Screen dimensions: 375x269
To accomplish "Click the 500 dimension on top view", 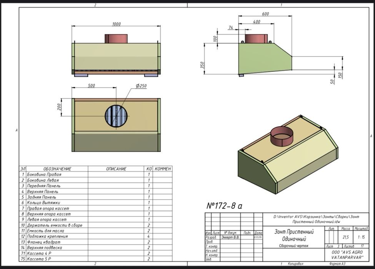I will [x=92, y=86].
